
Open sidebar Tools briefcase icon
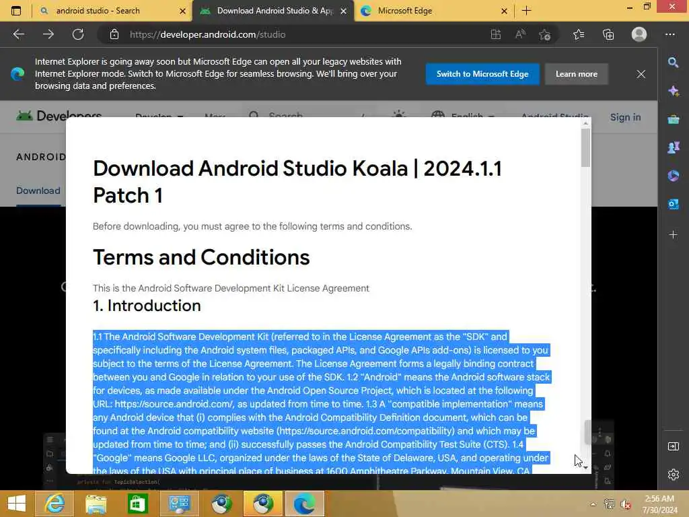coord(673,119)
